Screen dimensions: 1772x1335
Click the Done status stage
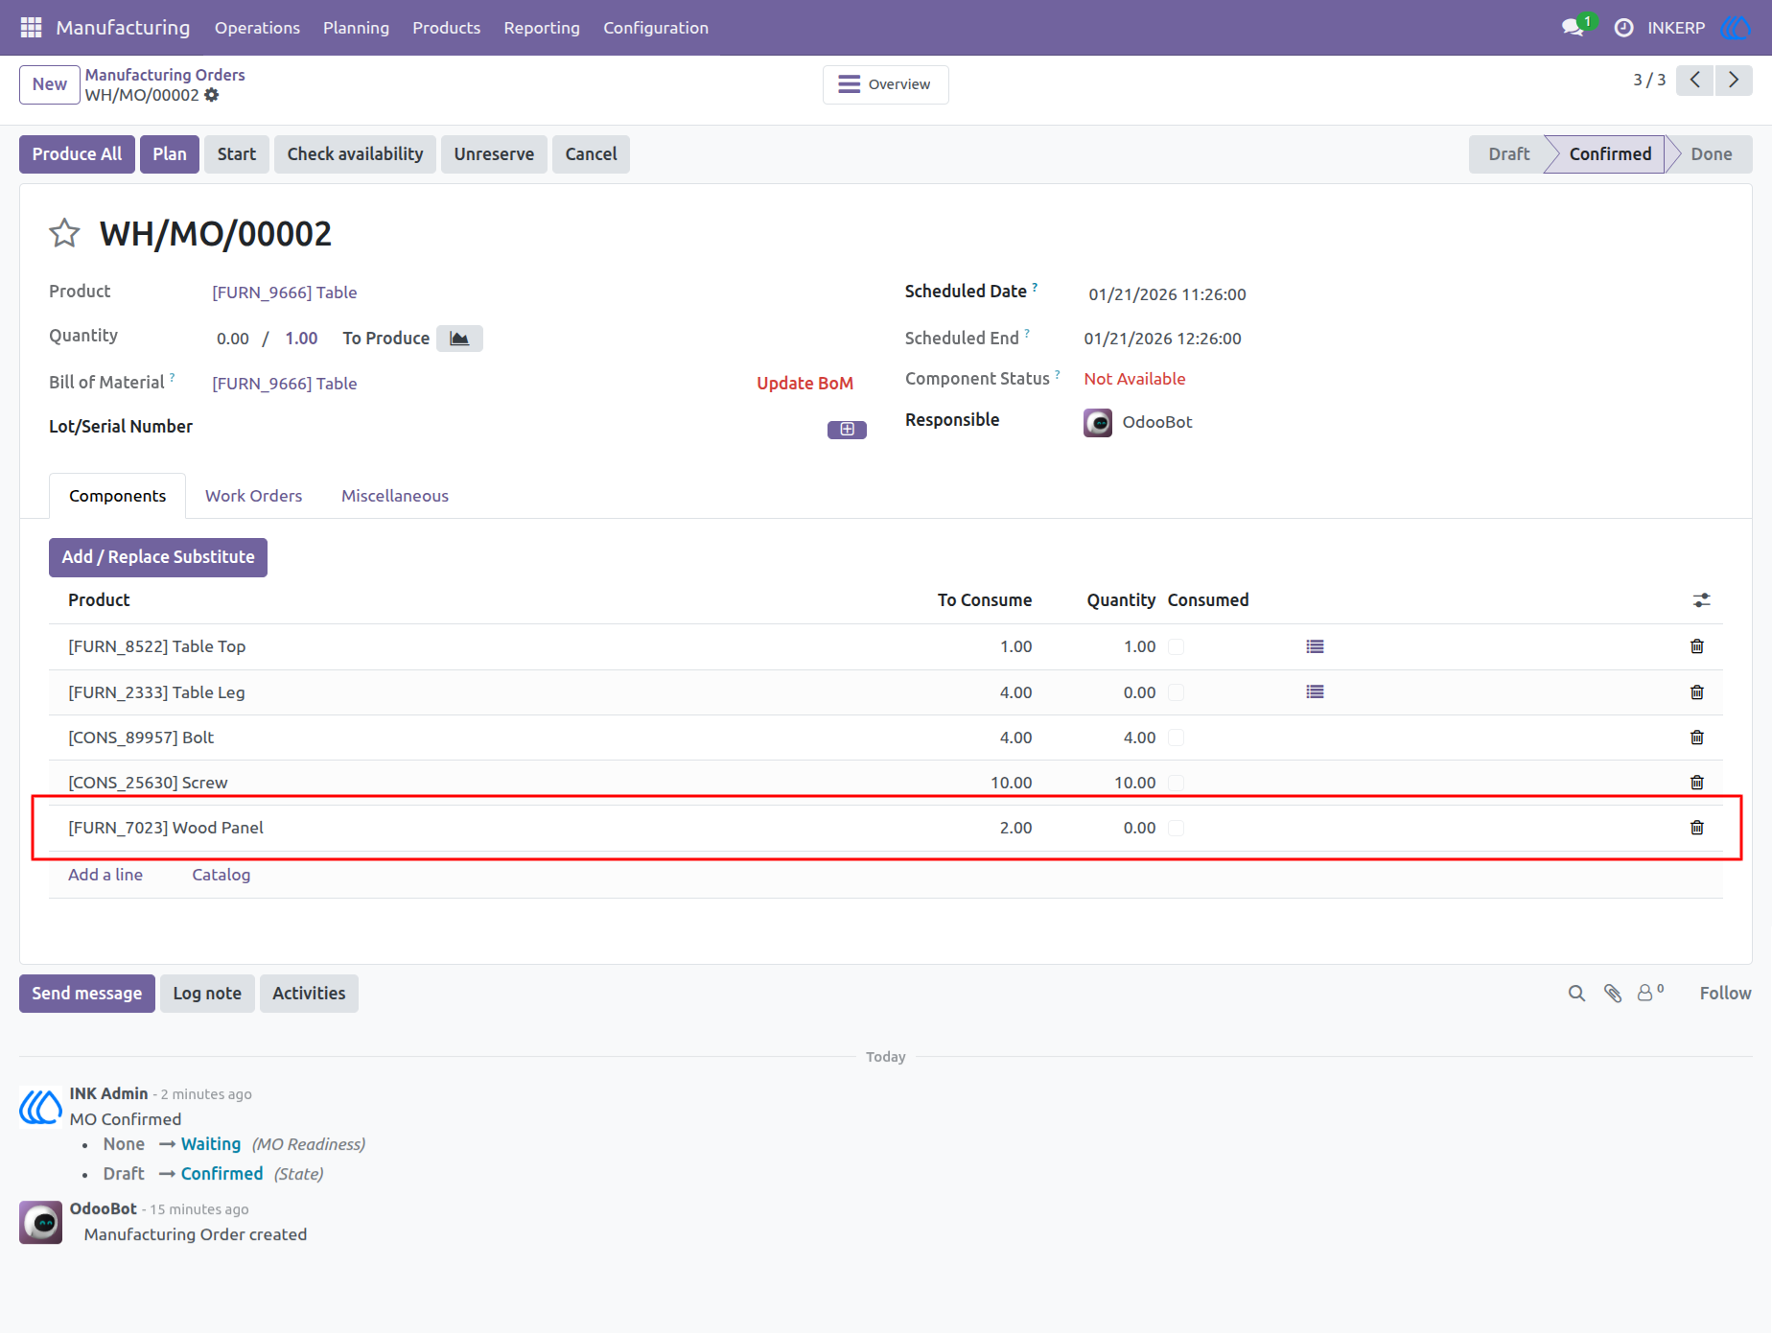1711,154
